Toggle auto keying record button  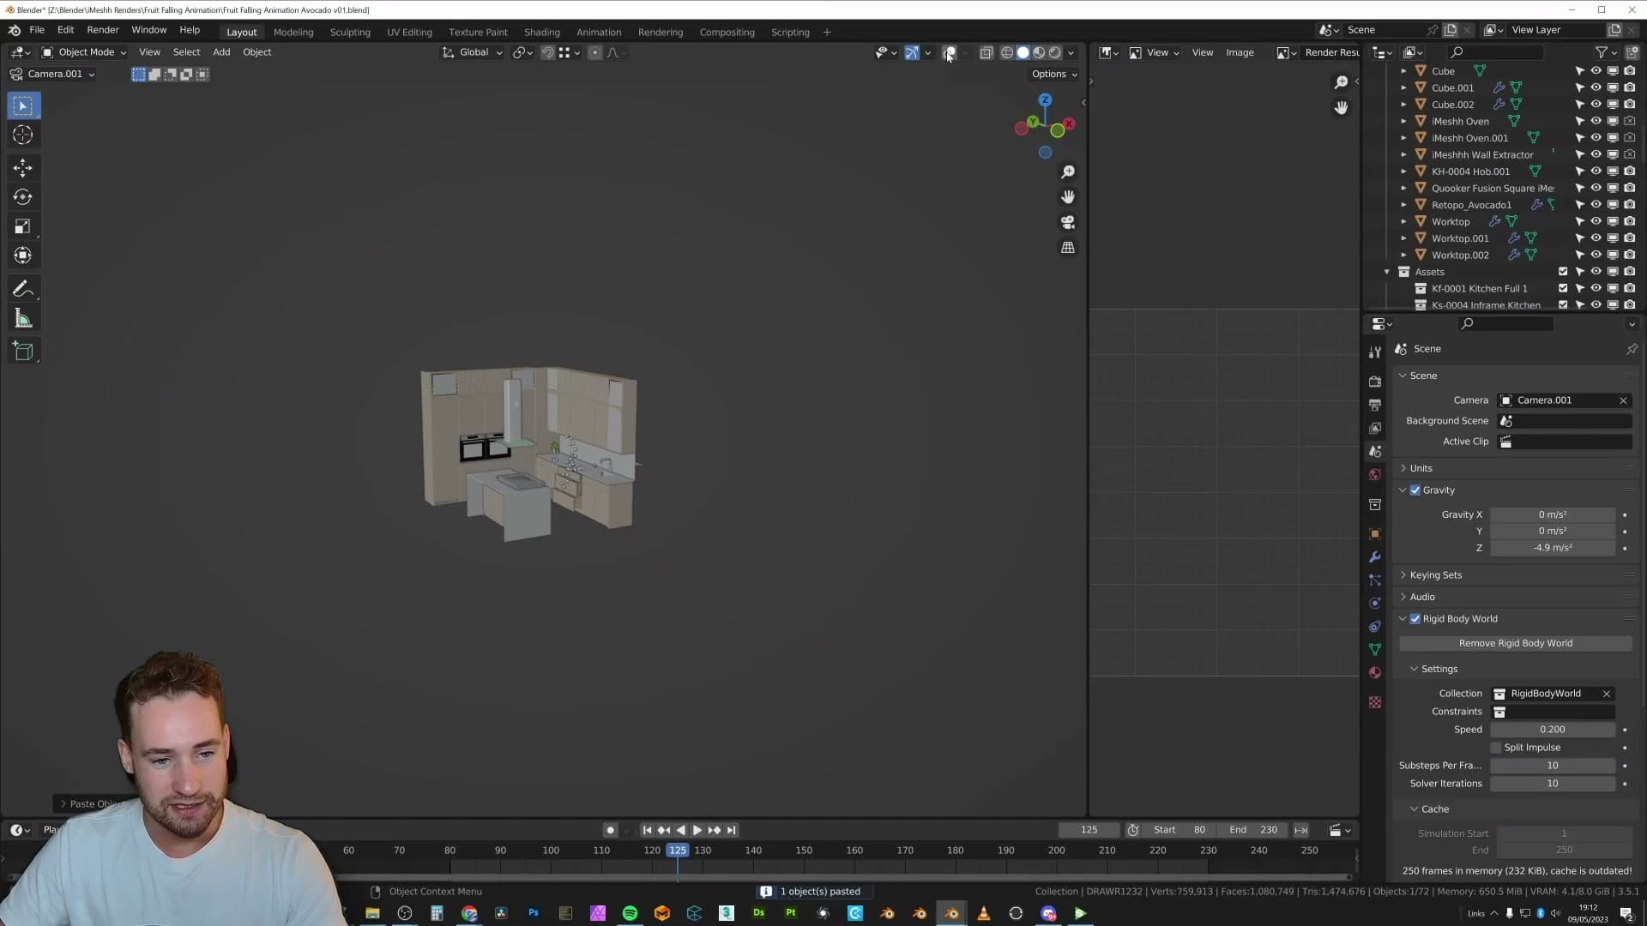tap(610, 830)
